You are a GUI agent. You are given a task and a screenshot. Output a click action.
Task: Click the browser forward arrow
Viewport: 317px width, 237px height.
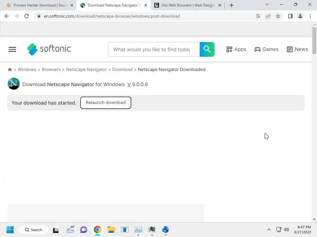(x=17, y=16)
